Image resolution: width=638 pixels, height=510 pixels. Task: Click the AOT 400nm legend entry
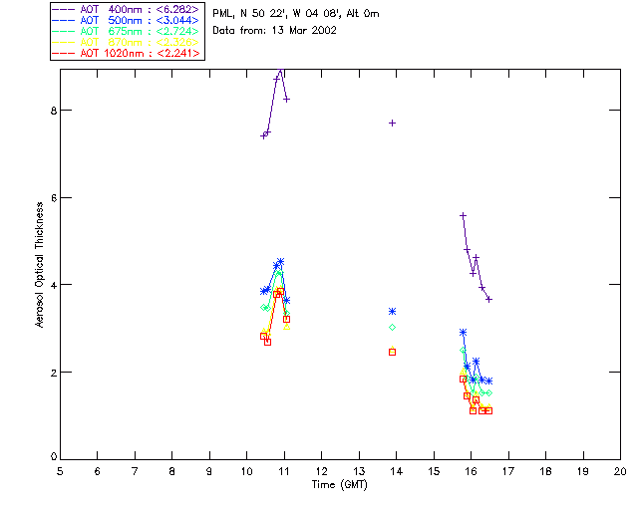coord(127,9)
